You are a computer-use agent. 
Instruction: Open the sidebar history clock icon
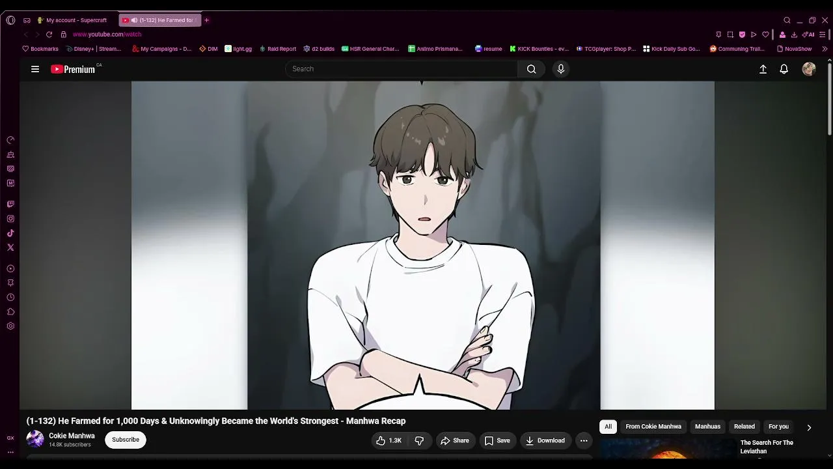pos(10,297)
